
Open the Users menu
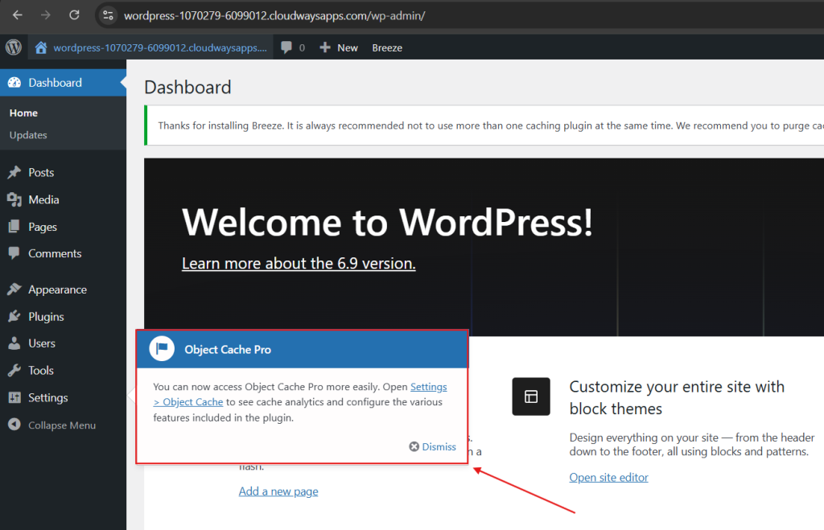pos(42,343)
